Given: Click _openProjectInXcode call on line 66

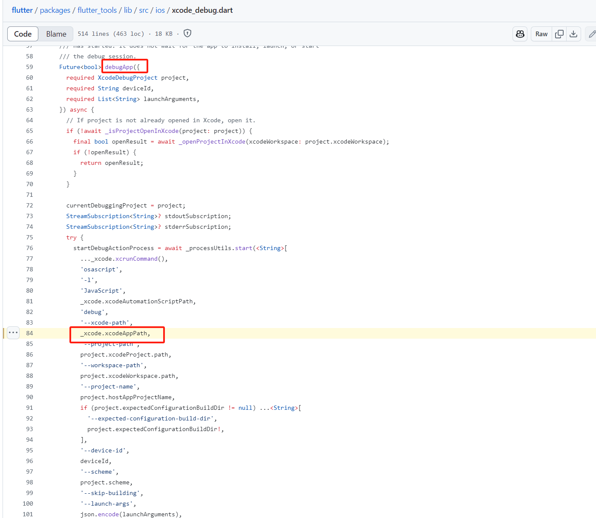Looking at the screenshot, I should pos(212,141).
